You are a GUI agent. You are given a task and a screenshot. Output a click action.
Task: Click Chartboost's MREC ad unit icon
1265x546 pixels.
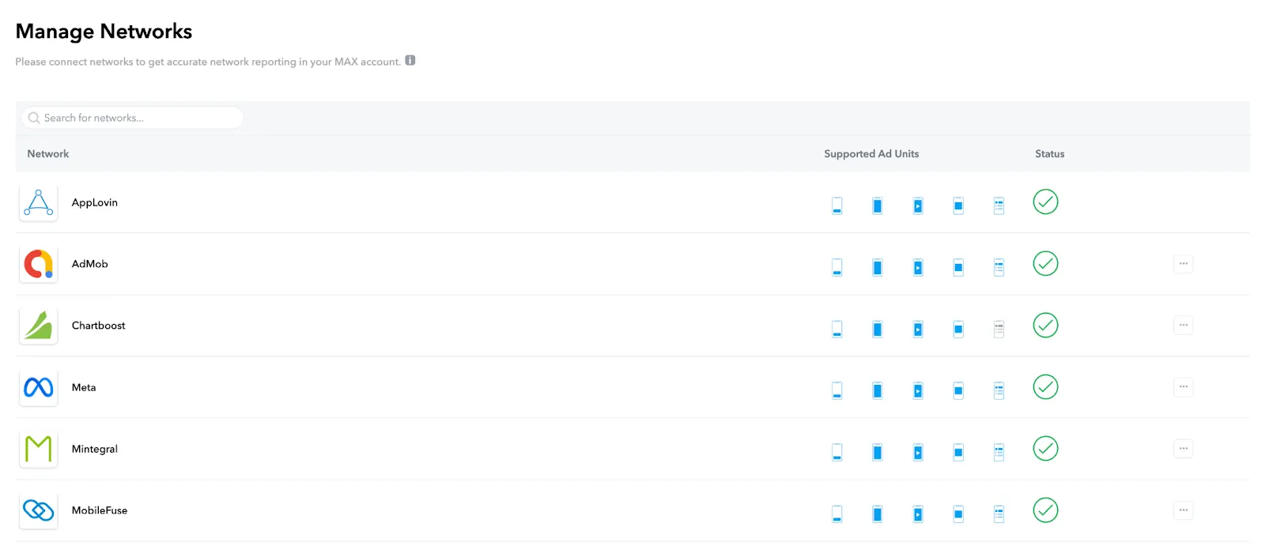point(957,329)
